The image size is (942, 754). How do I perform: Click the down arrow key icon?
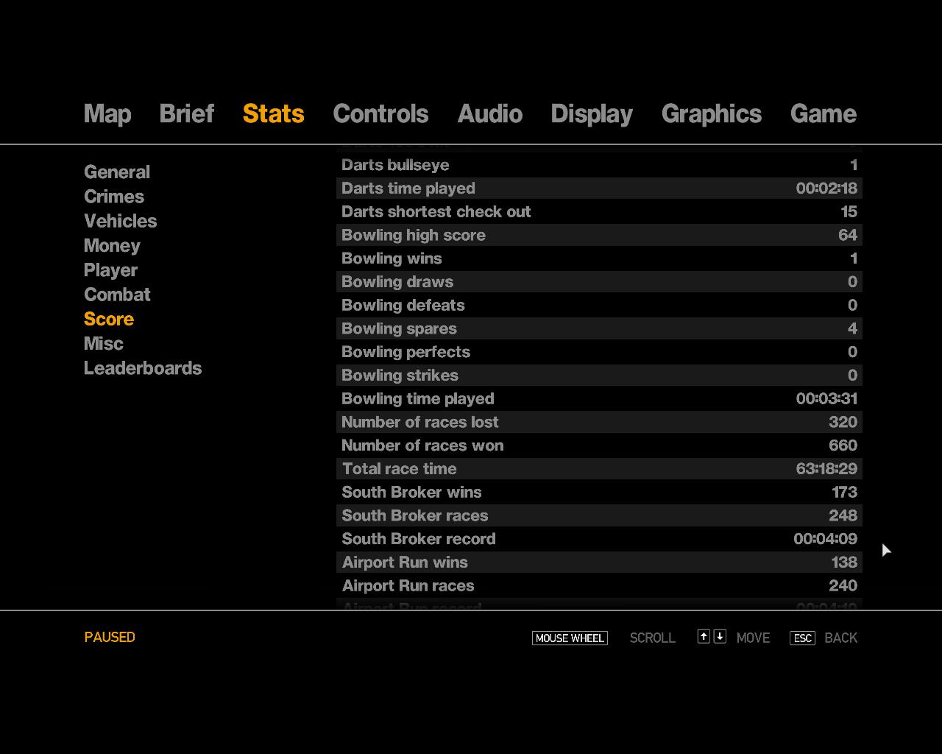(x=720, y=637)
